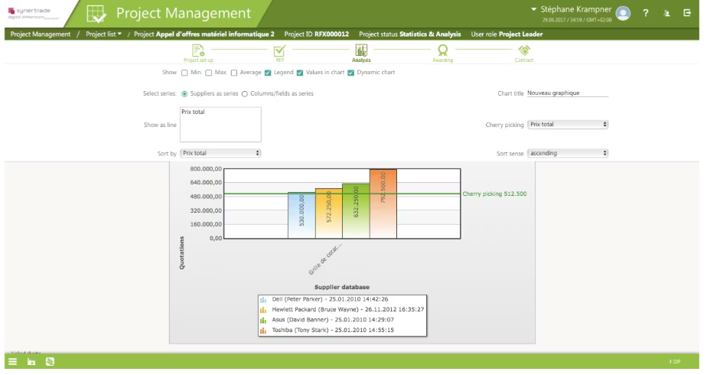The height and width of the screenshot is (375, 707).
Task: Click the Project Management breadcrumb link
Action: 41,34
